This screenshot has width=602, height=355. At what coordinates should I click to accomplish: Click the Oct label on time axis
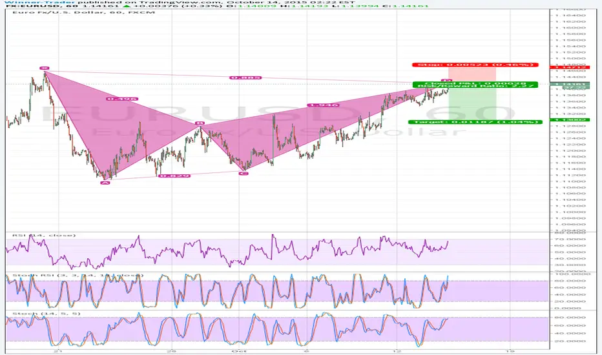239,350
